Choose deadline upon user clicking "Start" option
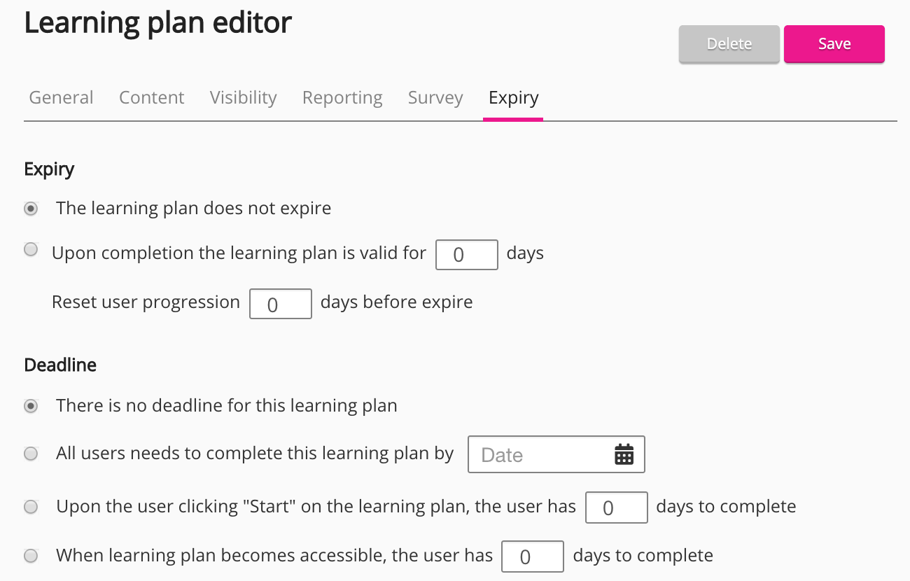This screenshot has width=910, height=581. coord(31,507)
